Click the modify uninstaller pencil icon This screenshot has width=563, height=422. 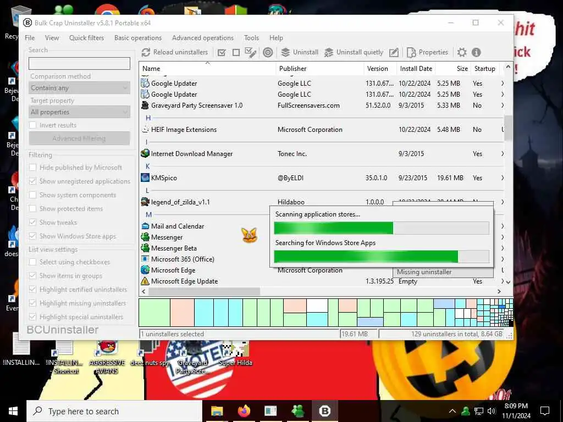point(394,52)
